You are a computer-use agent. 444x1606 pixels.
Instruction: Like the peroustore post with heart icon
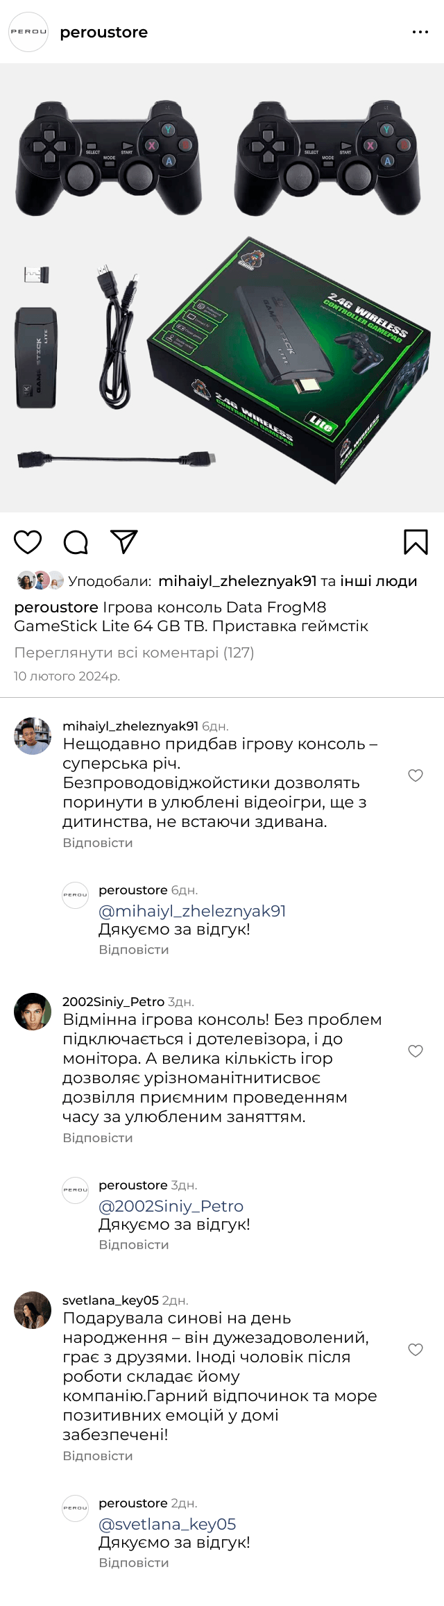point(28,542)
